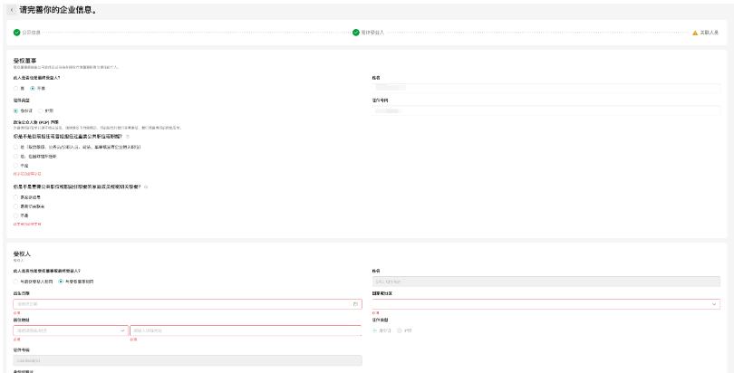The width and height of the screenshot is (734, 373).
Task: Click the authorized director document number field
Action: [546, 110]
